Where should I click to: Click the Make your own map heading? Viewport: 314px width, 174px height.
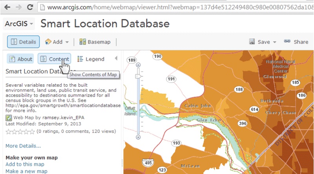(x=32, y=158)
